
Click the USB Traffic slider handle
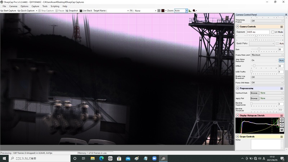[251, 71]
